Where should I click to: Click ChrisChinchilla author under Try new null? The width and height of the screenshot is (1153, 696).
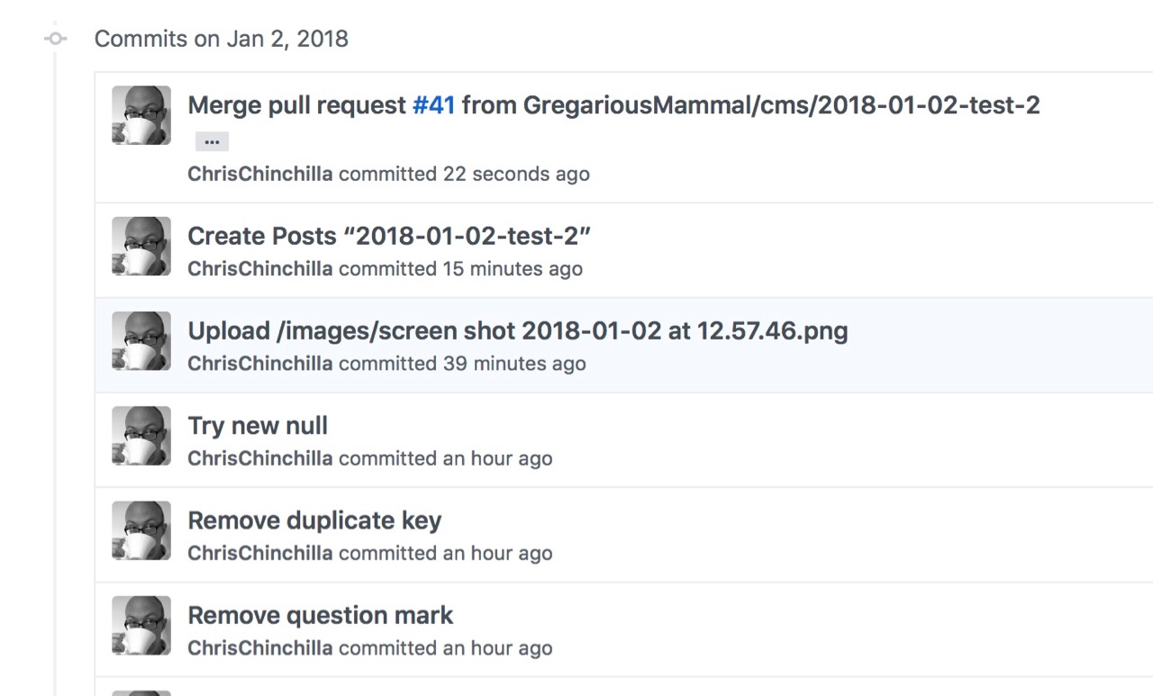coord(259,458)
